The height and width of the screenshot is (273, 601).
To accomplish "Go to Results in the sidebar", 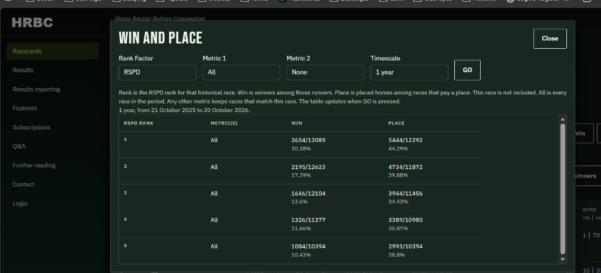I will (23, 70).
